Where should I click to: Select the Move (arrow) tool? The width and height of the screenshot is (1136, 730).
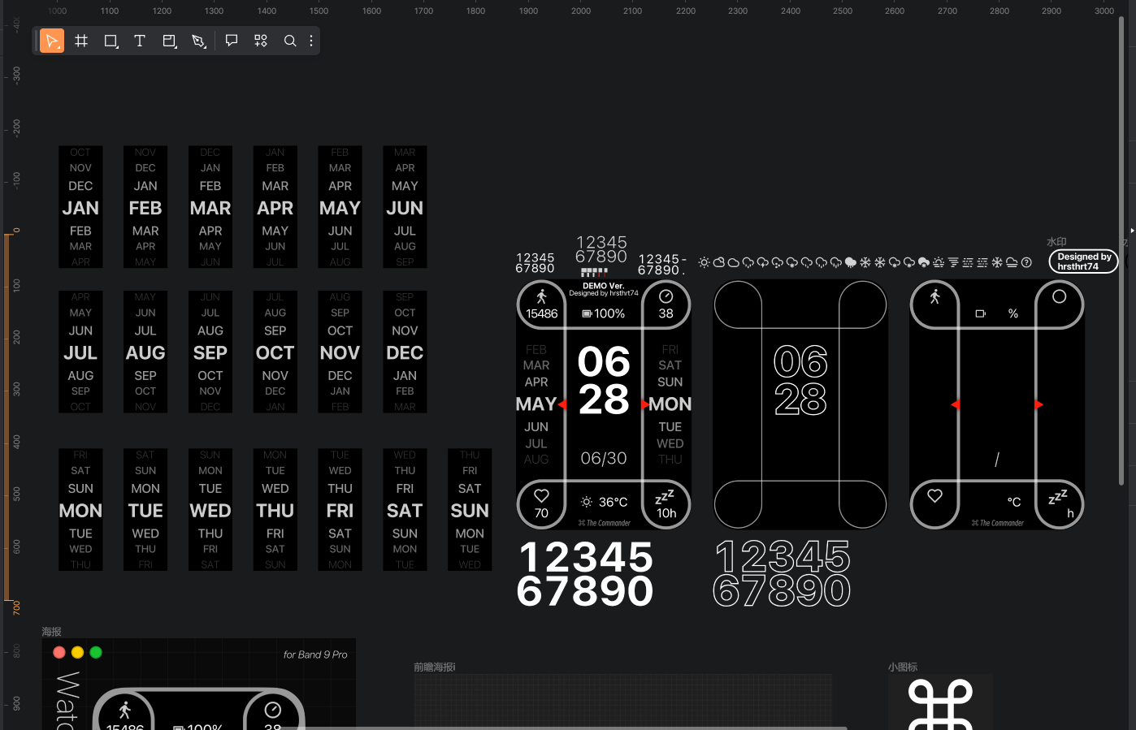pos(52,41)
